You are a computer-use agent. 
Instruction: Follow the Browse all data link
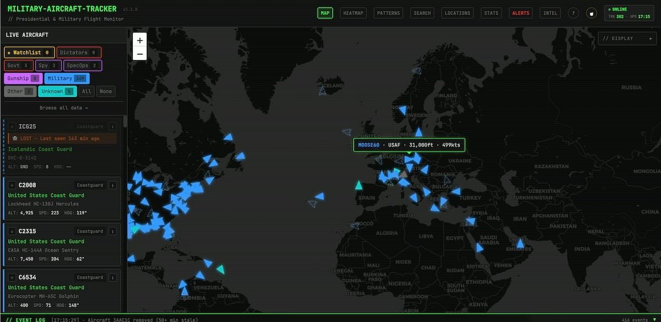[63, 108]
